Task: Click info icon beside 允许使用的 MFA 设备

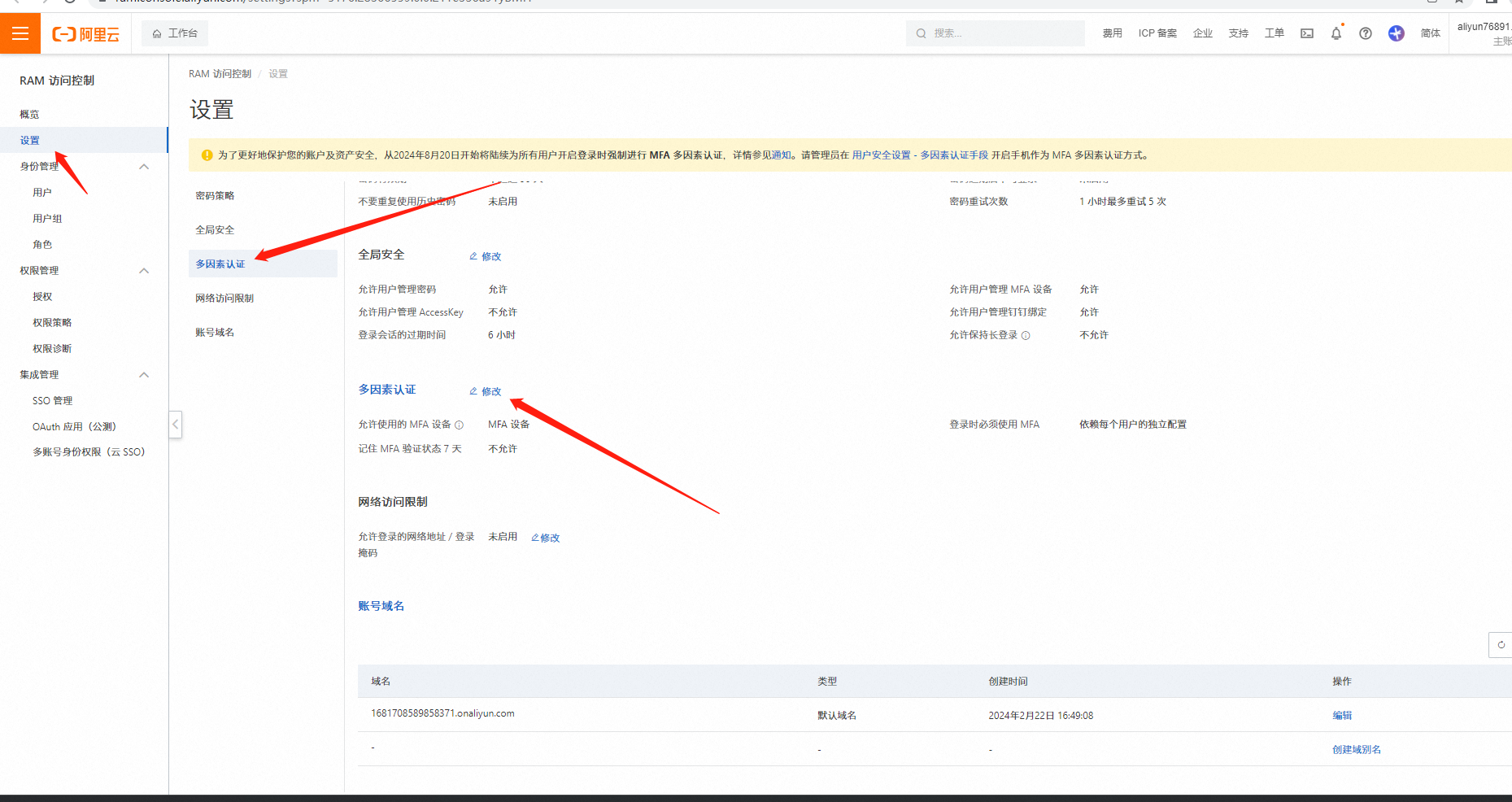Action: [x=459, y=425]
